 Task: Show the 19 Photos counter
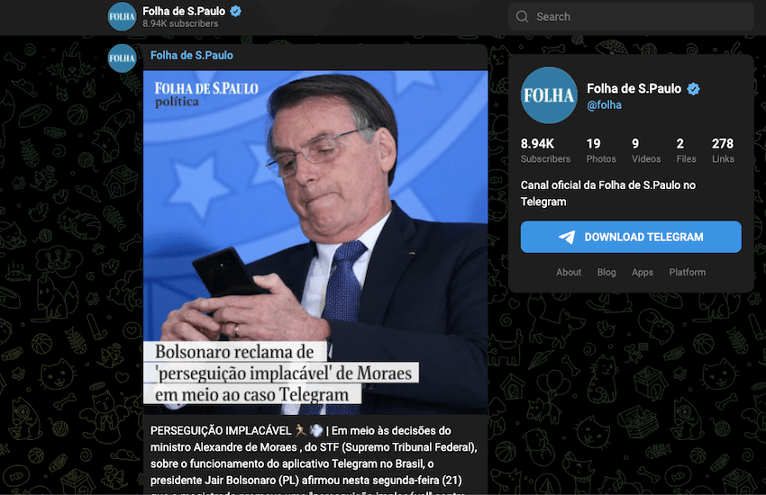[x=601, y=150]
